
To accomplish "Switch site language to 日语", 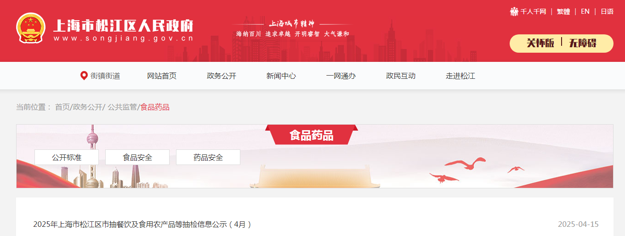I will point(607,11).
